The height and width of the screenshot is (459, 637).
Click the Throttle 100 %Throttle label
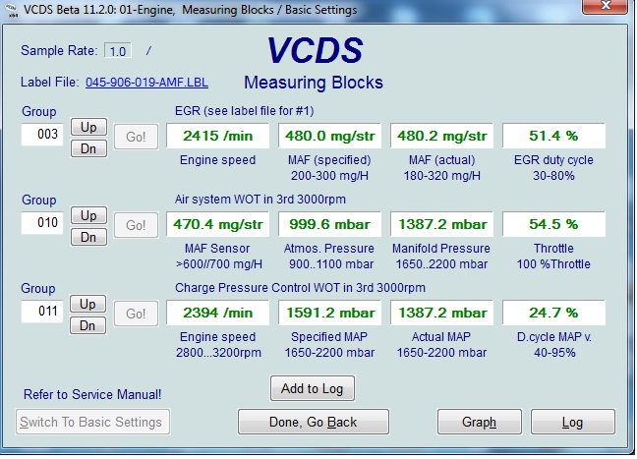553,256
